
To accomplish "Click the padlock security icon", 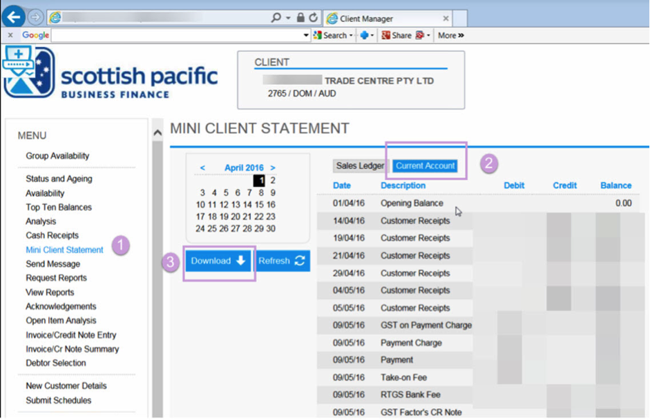I will tap(300, 18).
